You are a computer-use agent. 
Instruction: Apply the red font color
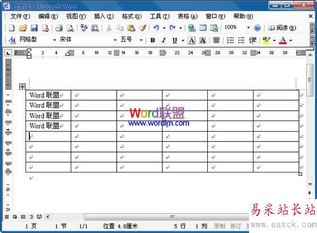coord(283,40)
